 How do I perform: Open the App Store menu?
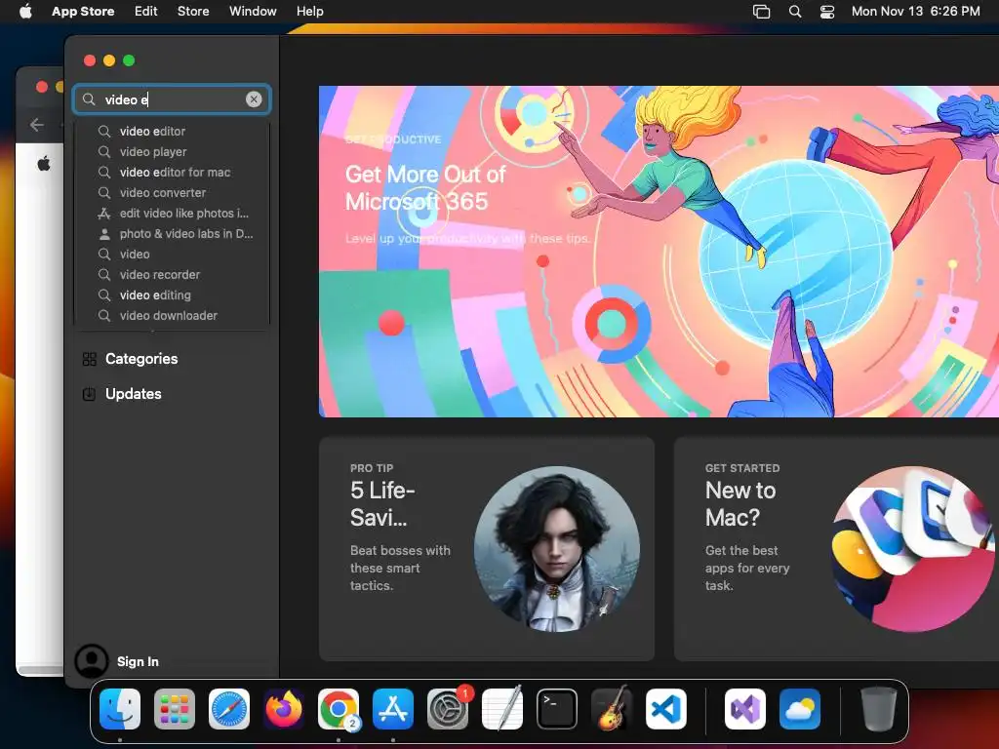point(83,12)
